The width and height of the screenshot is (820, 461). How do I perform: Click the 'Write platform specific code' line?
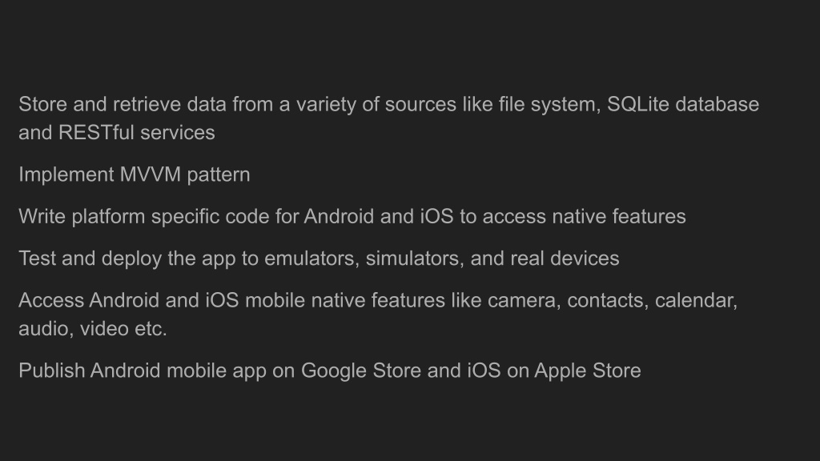pos(352,217)
